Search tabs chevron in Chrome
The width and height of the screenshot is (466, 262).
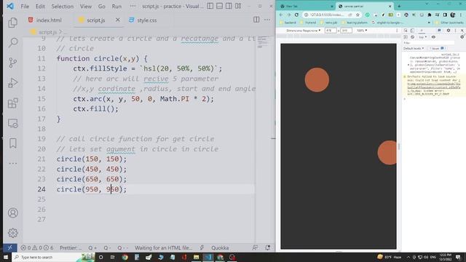point(427,4)
